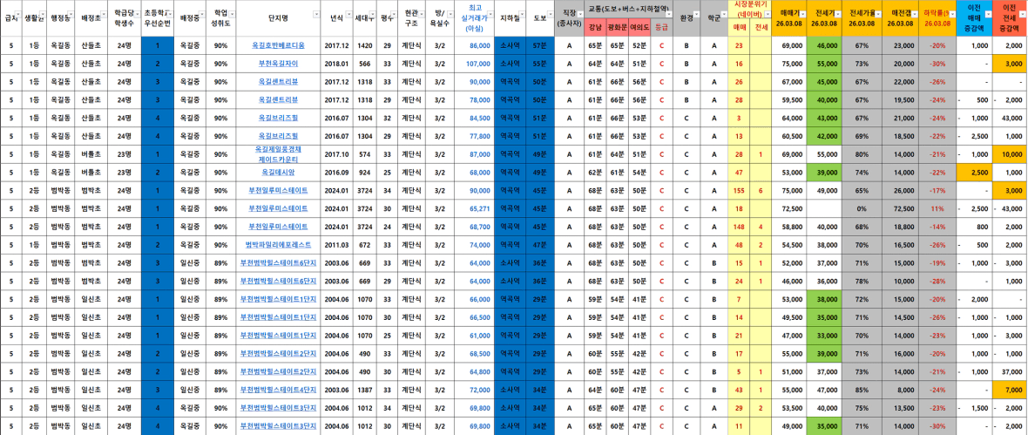1028x435 pixels.
Task: Open the 옥길데시앙 complex link
Action: (x=278, y=172)
